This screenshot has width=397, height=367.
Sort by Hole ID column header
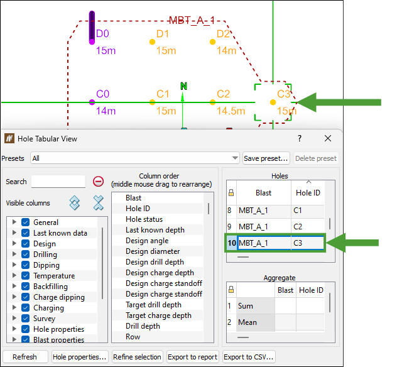308,193
